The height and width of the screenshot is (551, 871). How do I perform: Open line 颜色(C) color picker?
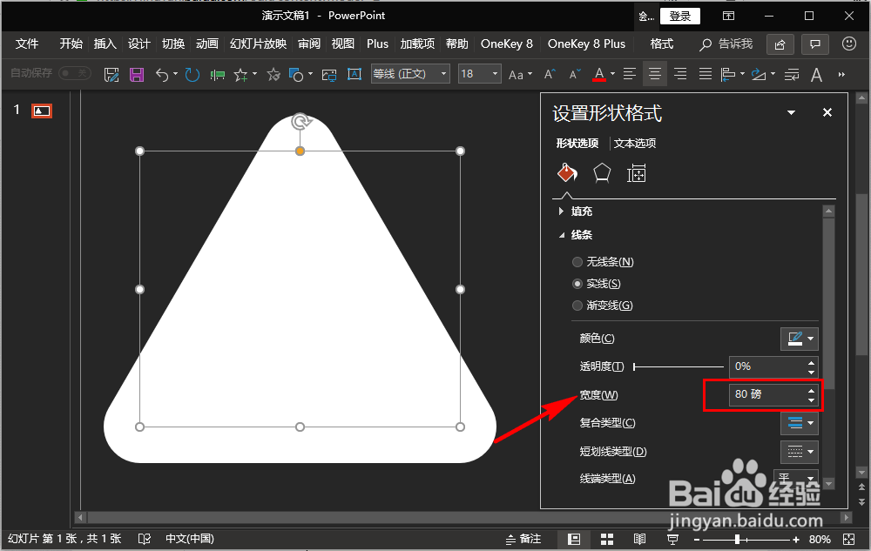tap(800, 339)
